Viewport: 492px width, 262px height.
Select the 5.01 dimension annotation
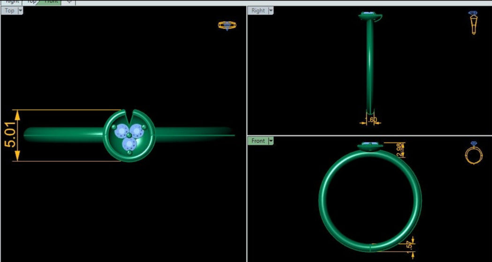point(11,136)
